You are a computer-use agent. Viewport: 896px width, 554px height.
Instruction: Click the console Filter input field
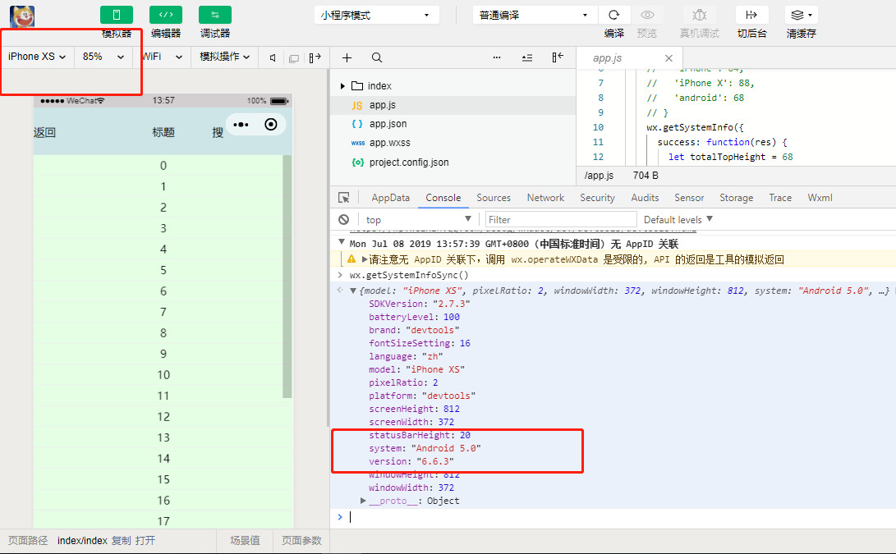tap(560, 219)
